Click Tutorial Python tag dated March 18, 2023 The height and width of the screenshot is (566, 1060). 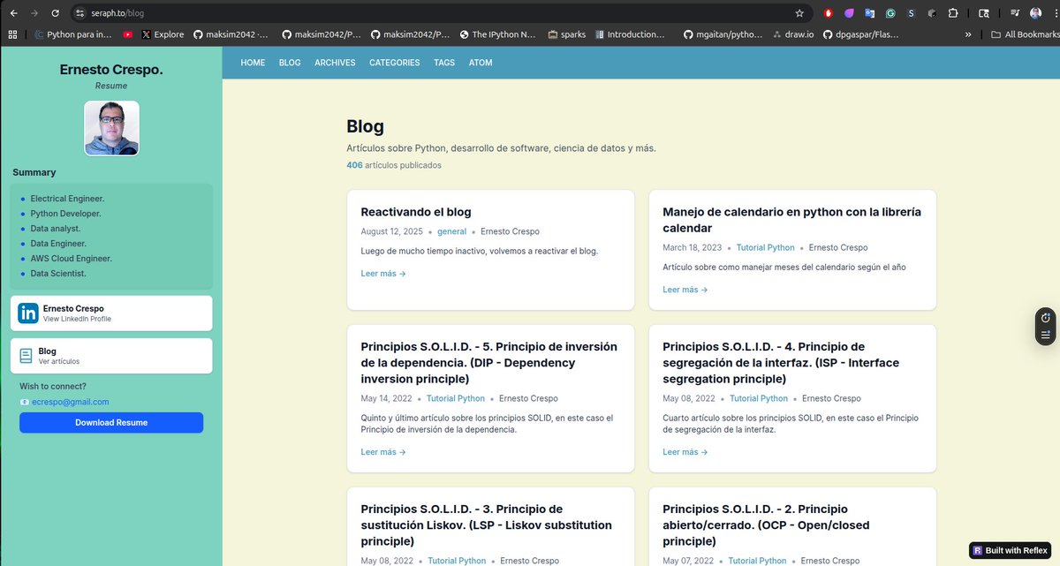766,247
